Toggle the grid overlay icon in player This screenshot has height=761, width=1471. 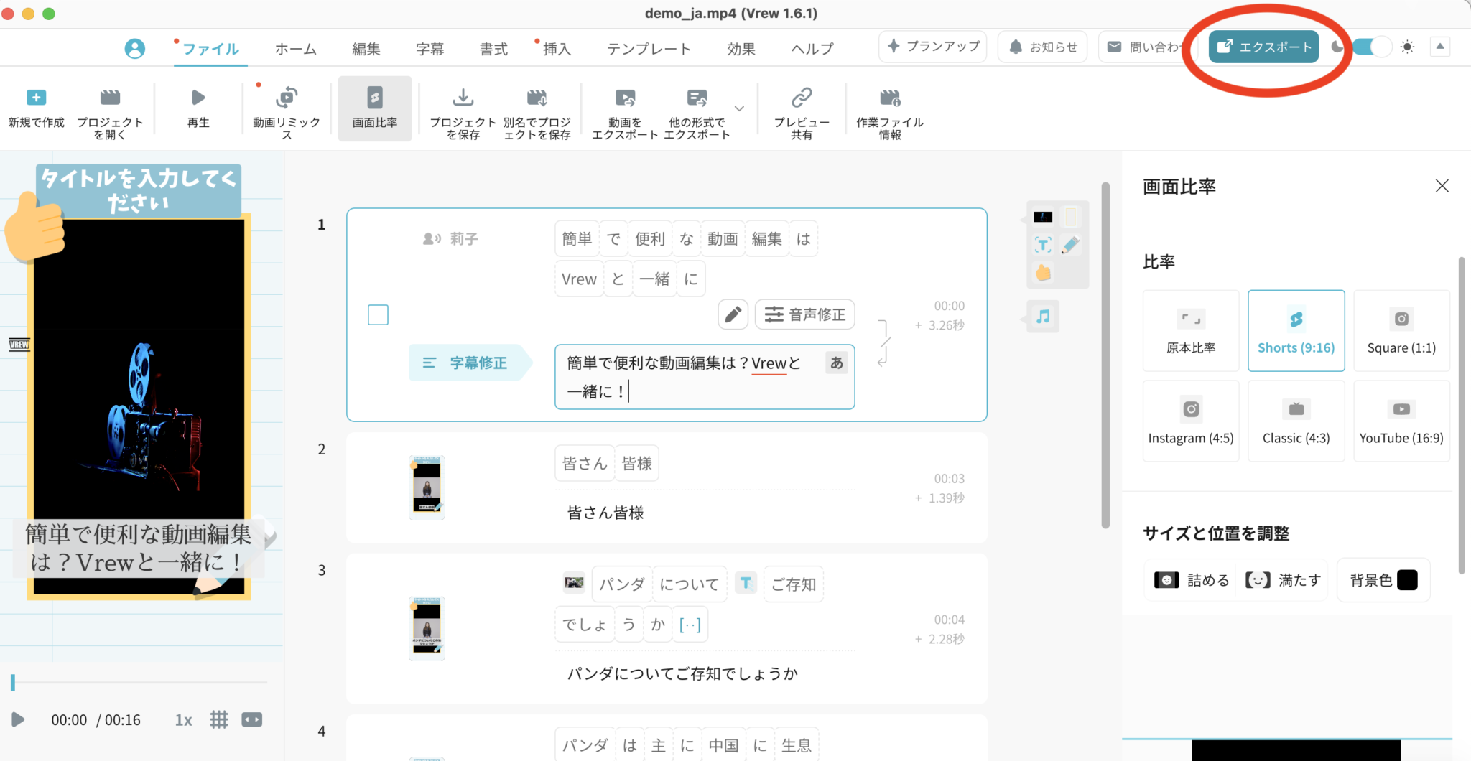click(x=219, y=719)
